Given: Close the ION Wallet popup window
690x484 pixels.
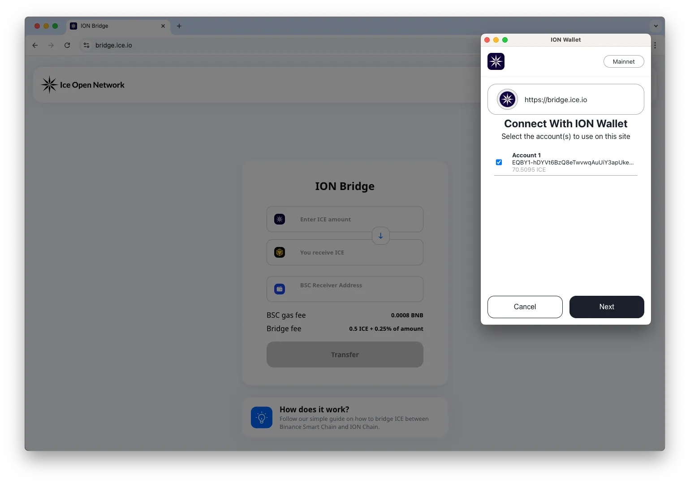Looking at the screenshot, I should [487, 40].
